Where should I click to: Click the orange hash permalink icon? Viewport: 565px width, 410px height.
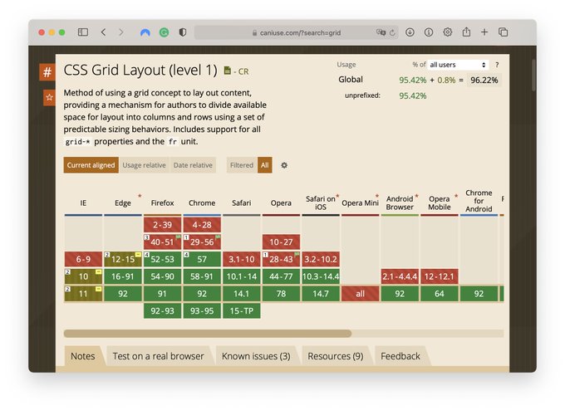[x=47, y=72]
